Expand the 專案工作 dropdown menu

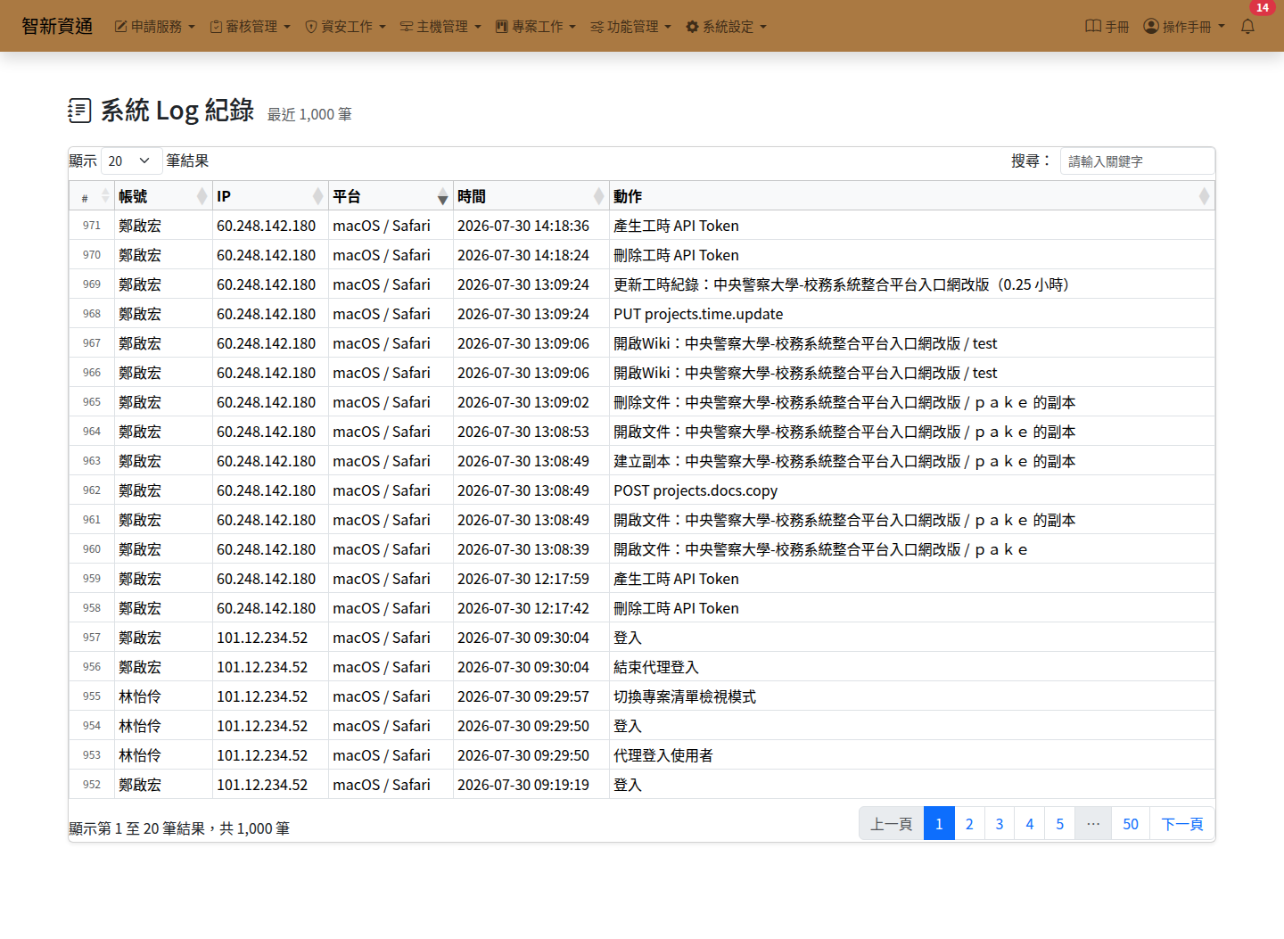pyautogui.click(x=536, y=27)
